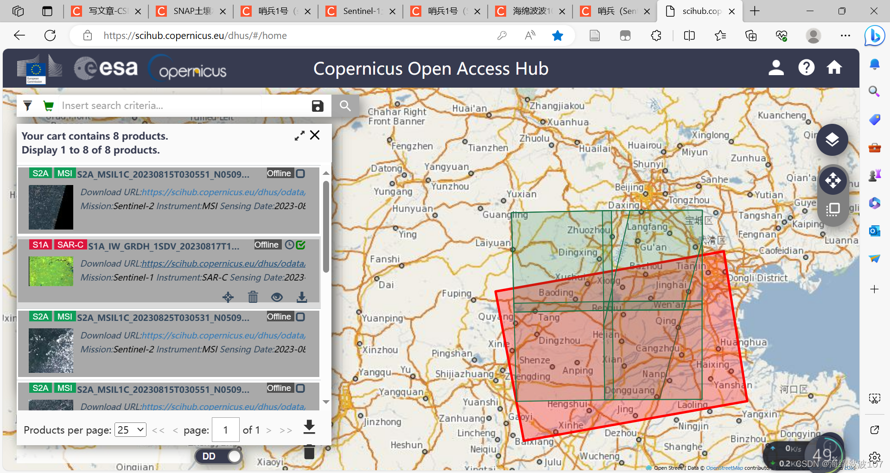Open saved passwords key icon
This screenshot has width=890, height=473.
[502, 36]
